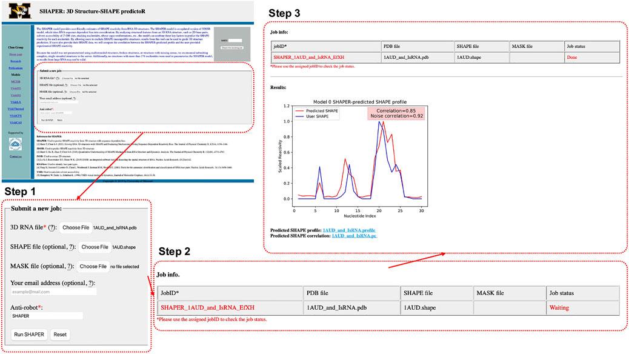Click 1AUD_and_IsRNA.pdb in the Done row

406,58
